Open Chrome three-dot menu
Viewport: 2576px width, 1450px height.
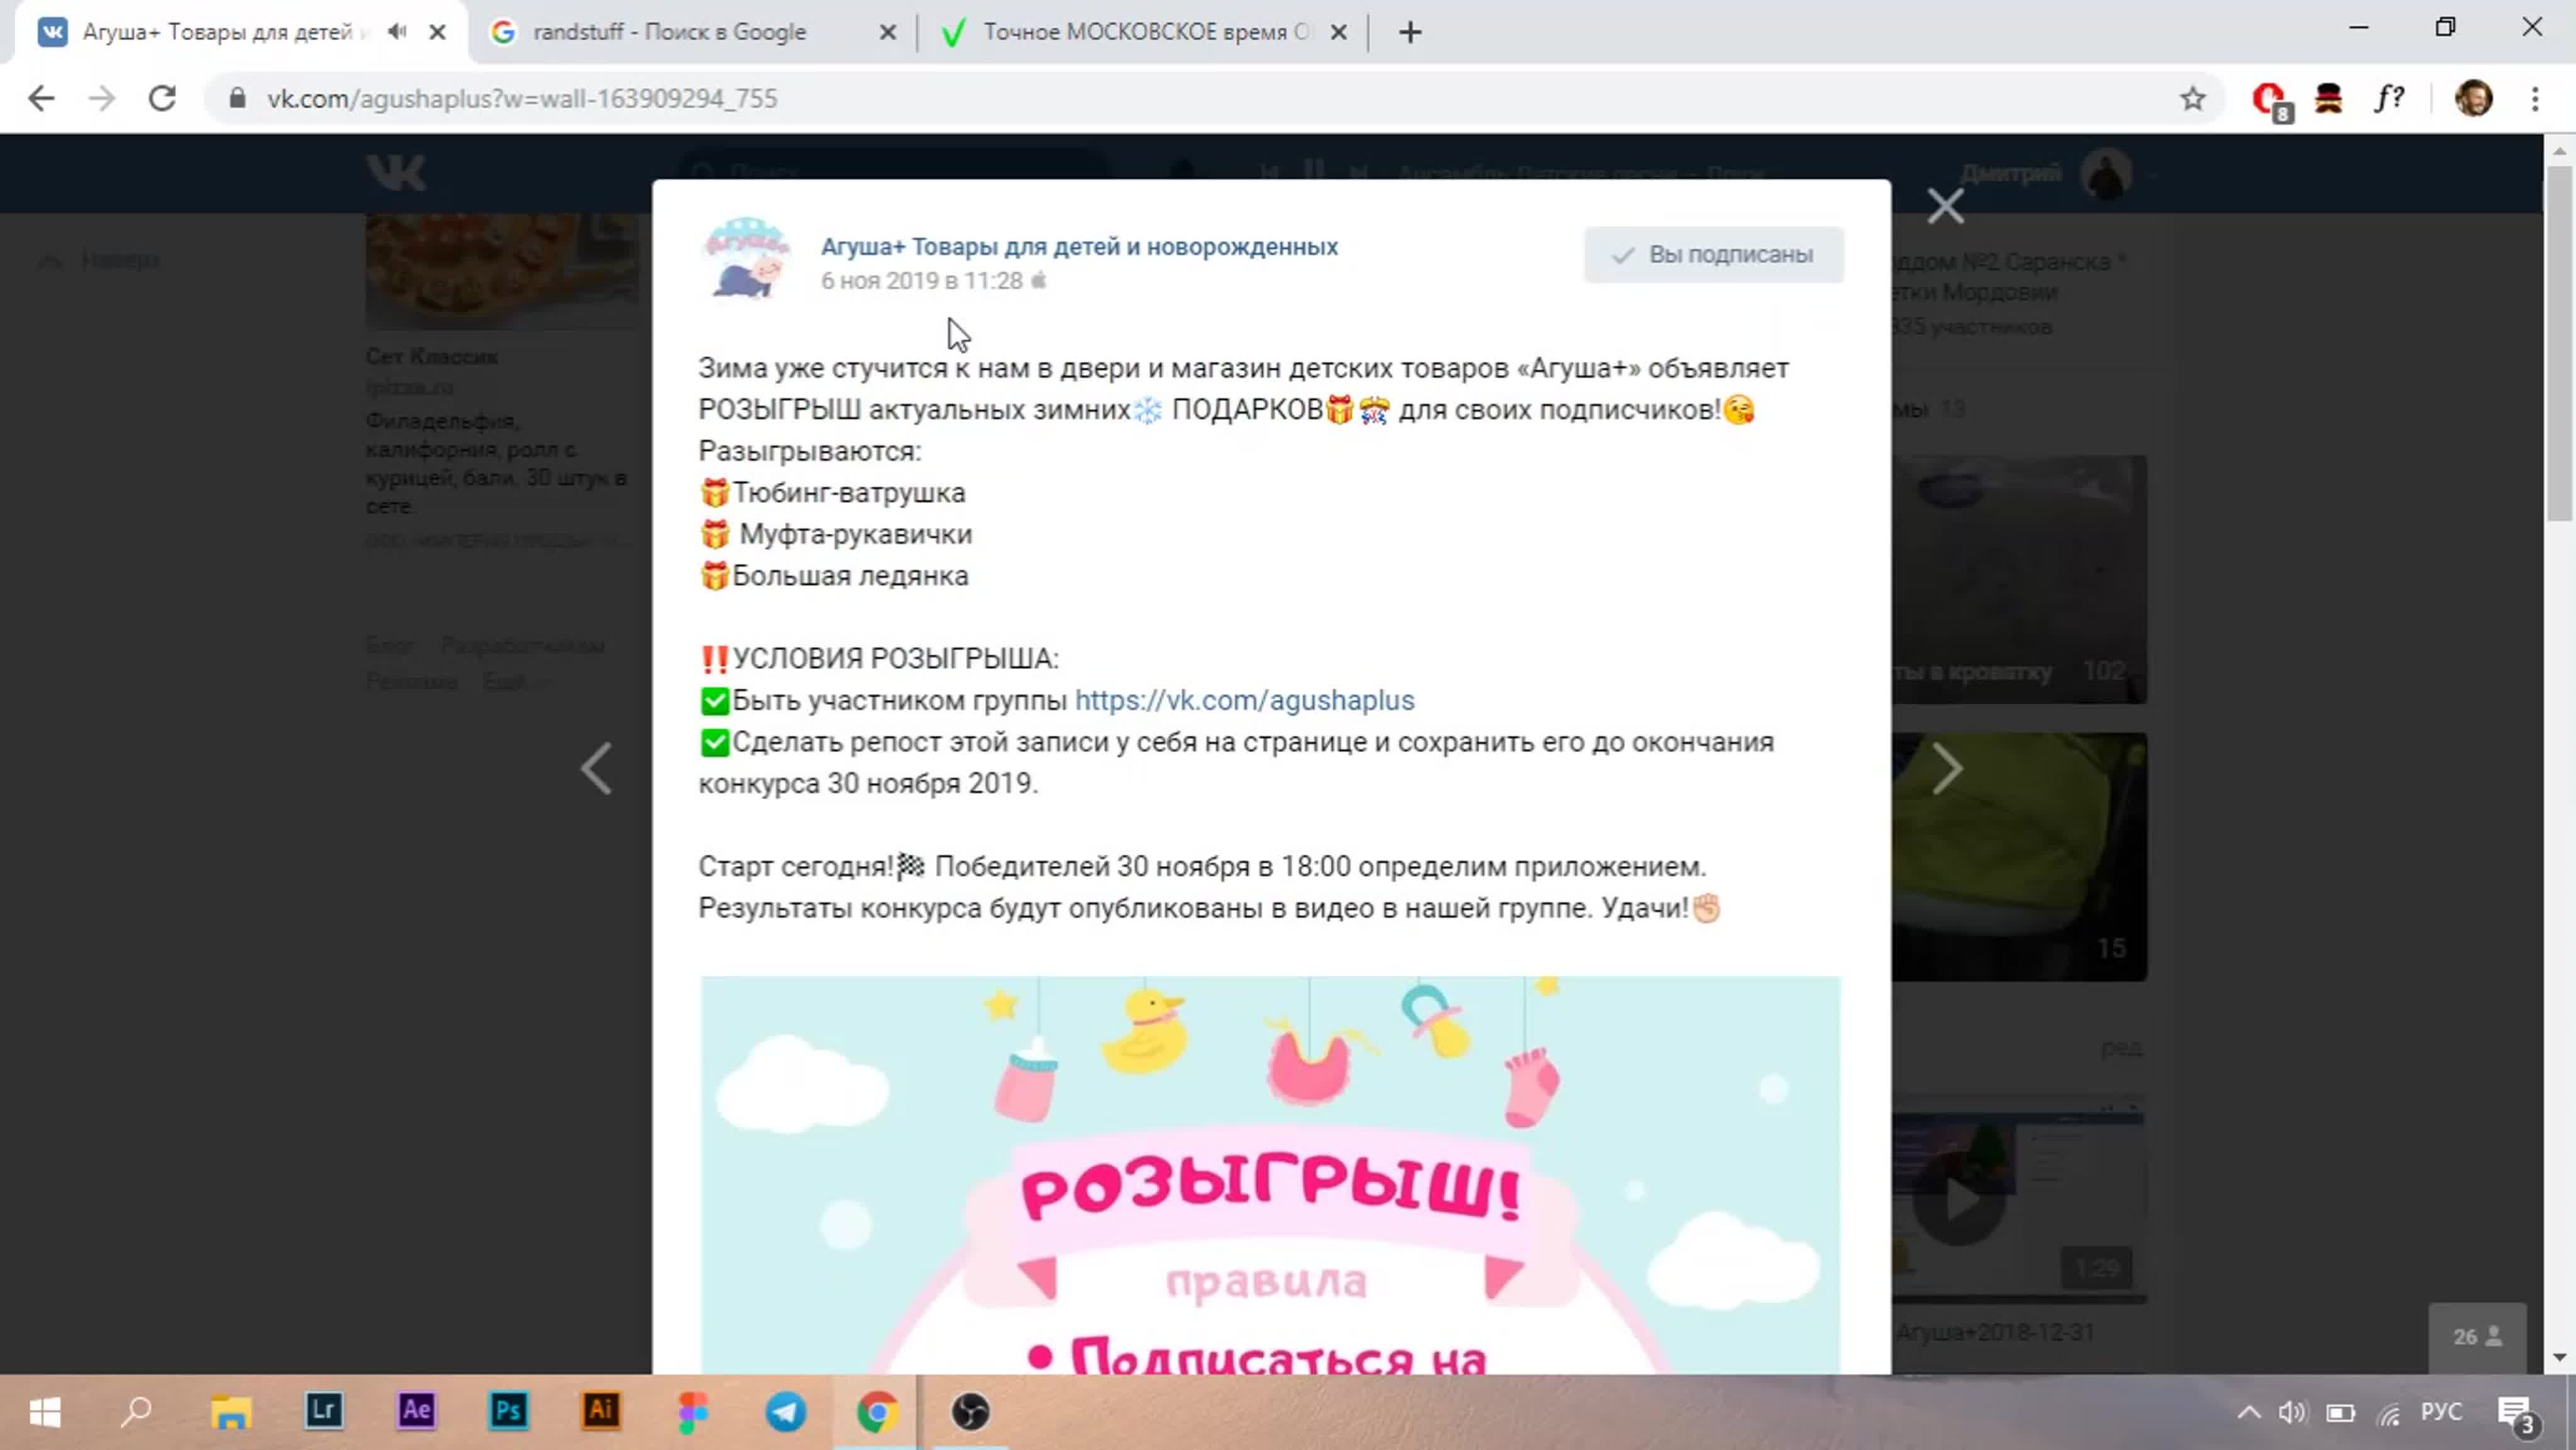(2534, 98)
